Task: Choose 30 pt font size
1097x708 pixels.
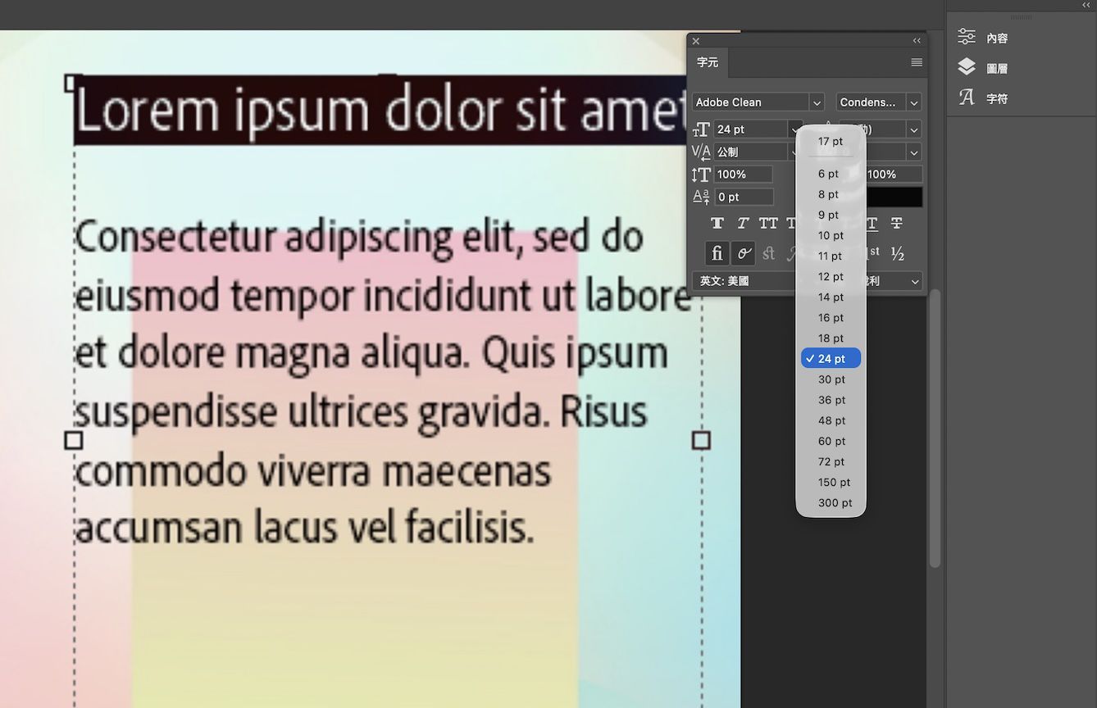Action: pyautogui.click(x=831, y=379)
